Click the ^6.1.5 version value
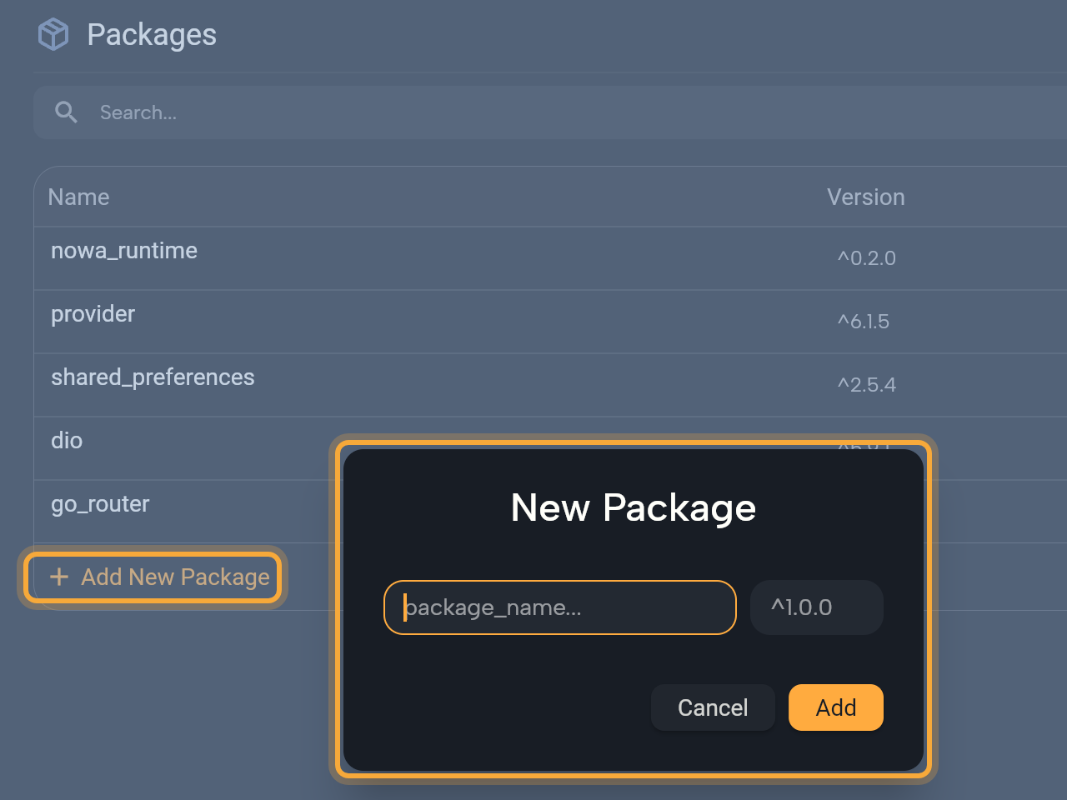 click(x=864, y=322)
